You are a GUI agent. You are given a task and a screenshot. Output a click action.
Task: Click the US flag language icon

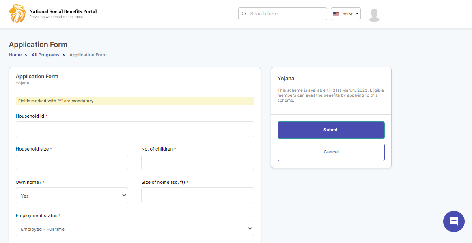pos(336,14)
